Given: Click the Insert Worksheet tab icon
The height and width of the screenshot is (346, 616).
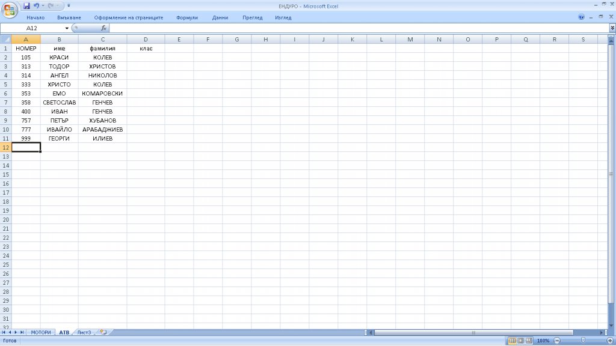Looking at the screenshot, I should click(x=103, y=332).
